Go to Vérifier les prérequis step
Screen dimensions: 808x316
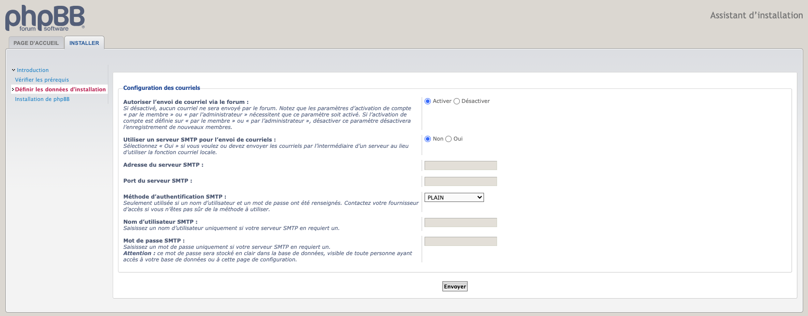[x=42, y=80]
